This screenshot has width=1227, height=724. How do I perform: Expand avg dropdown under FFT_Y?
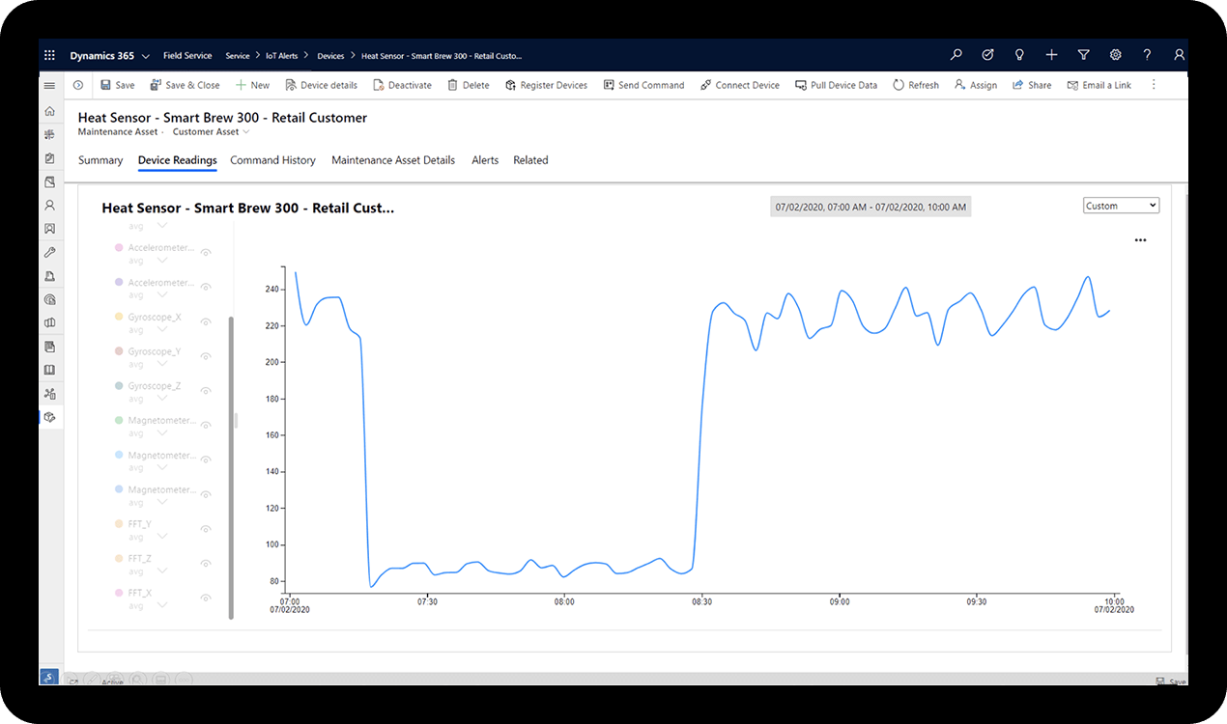(x=161, y=538)
